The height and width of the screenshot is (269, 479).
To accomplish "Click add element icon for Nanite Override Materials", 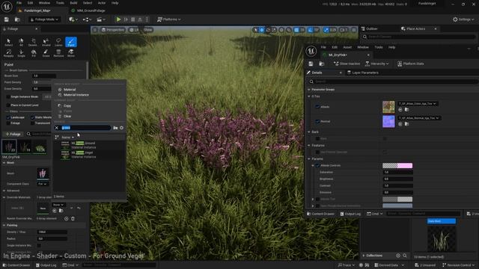I will tap(67, 218).
